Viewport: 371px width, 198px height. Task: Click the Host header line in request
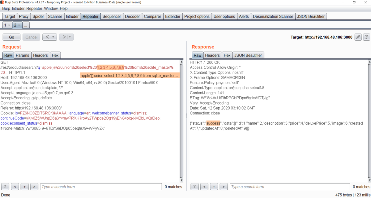(x=24, y=77)
